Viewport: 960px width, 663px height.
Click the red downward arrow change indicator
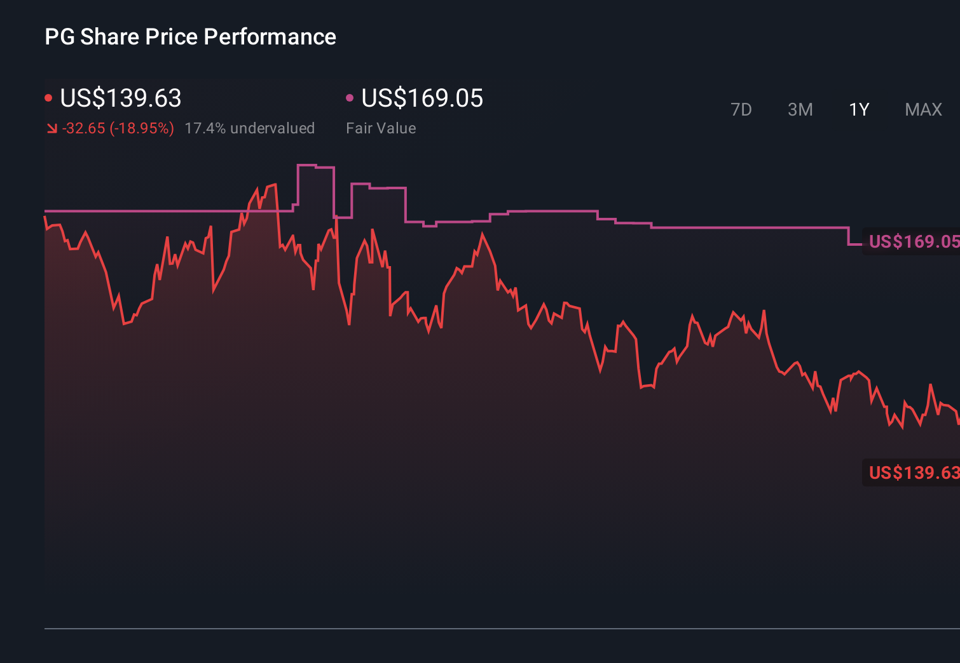click(51, 128)
